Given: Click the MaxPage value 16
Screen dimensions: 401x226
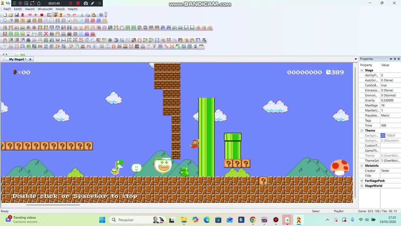Looking at the screenshot, I should pos(391,105).
